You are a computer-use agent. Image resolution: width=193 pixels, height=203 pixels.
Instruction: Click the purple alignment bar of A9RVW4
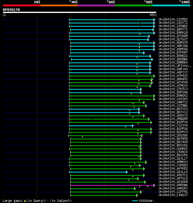pos(112,186)
